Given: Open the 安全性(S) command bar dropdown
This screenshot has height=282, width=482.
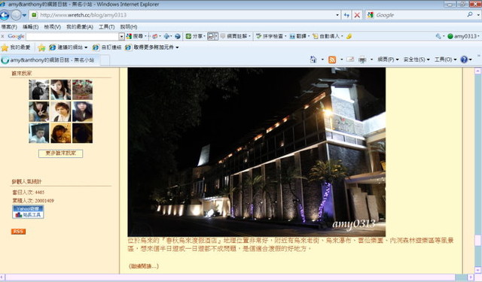Looking at the screenshot, I should (416, 59).
